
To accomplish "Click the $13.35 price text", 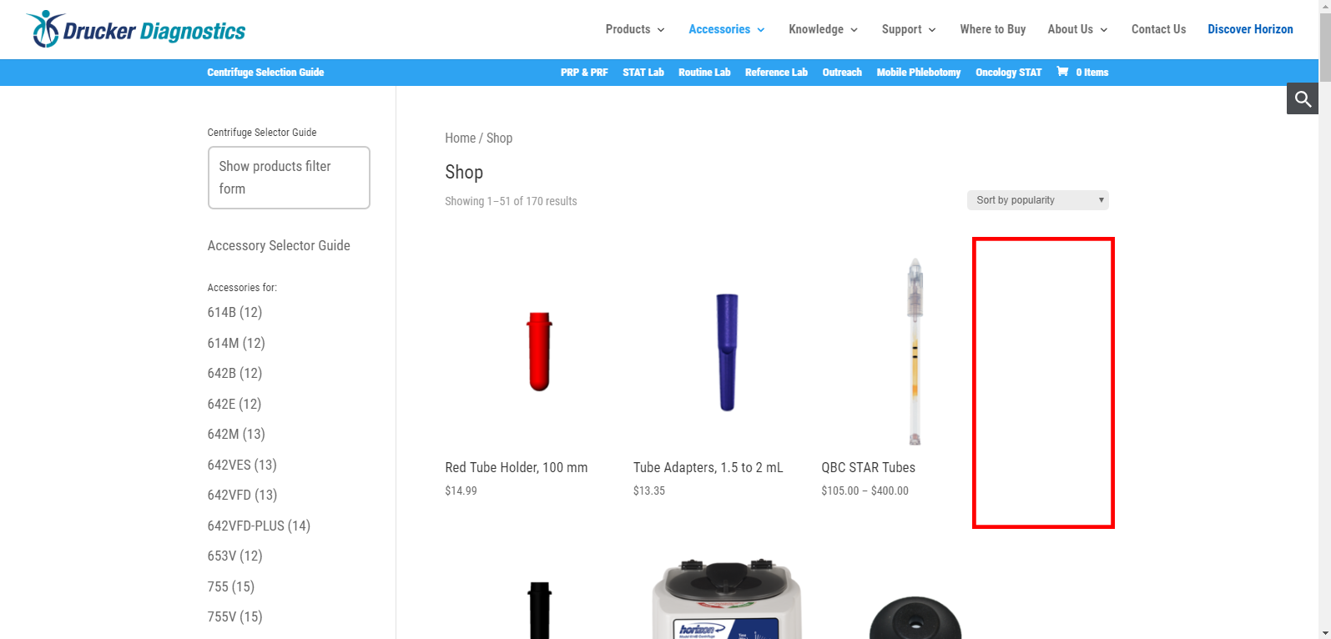I will click(649, 491).
